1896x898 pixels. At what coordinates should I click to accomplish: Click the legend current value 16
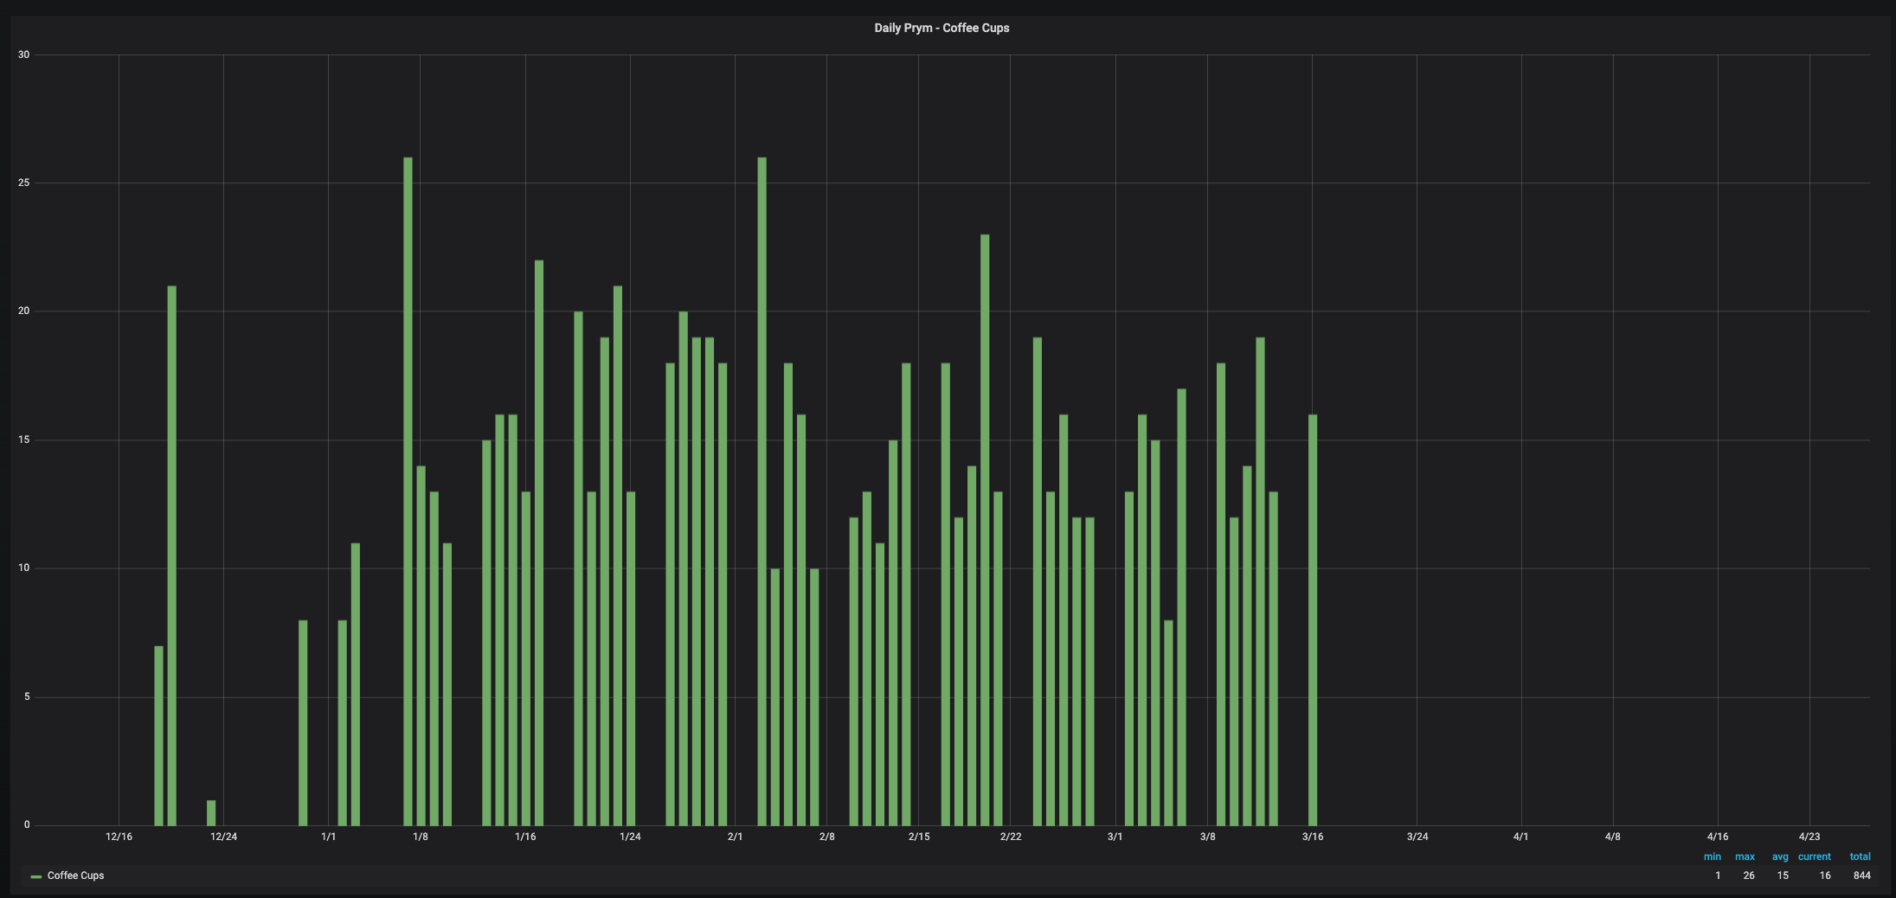1825,876
